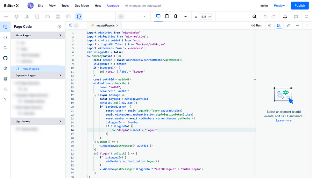Viewport: 312px width, 178px height.
Task: Click the Redo arrow
Action: (273, 17)
